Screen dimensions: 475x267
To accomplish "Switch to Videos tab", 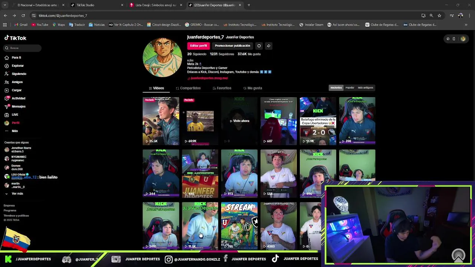I will click(156, 88).
